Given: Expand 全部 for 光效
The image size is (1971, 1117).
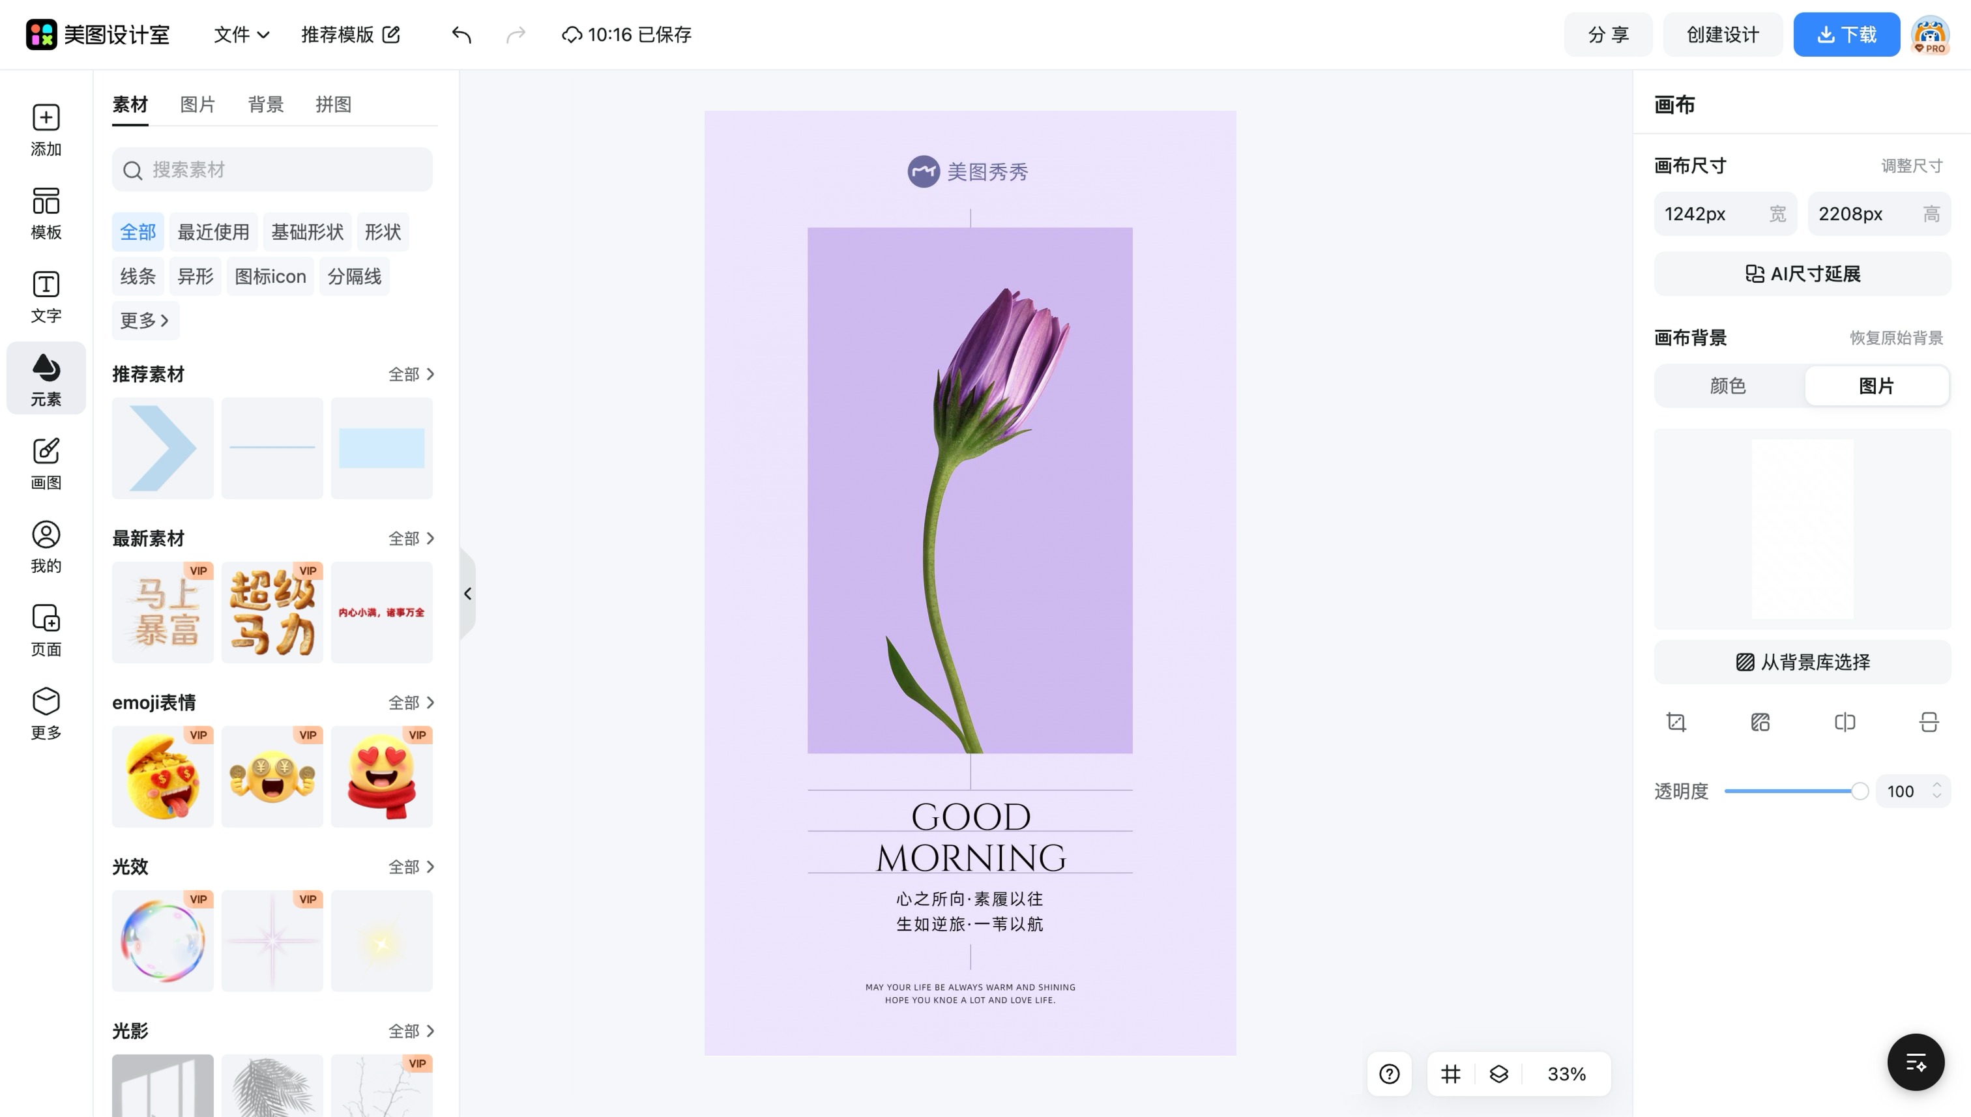Looking at the screenshot, I should pos(411,867).
